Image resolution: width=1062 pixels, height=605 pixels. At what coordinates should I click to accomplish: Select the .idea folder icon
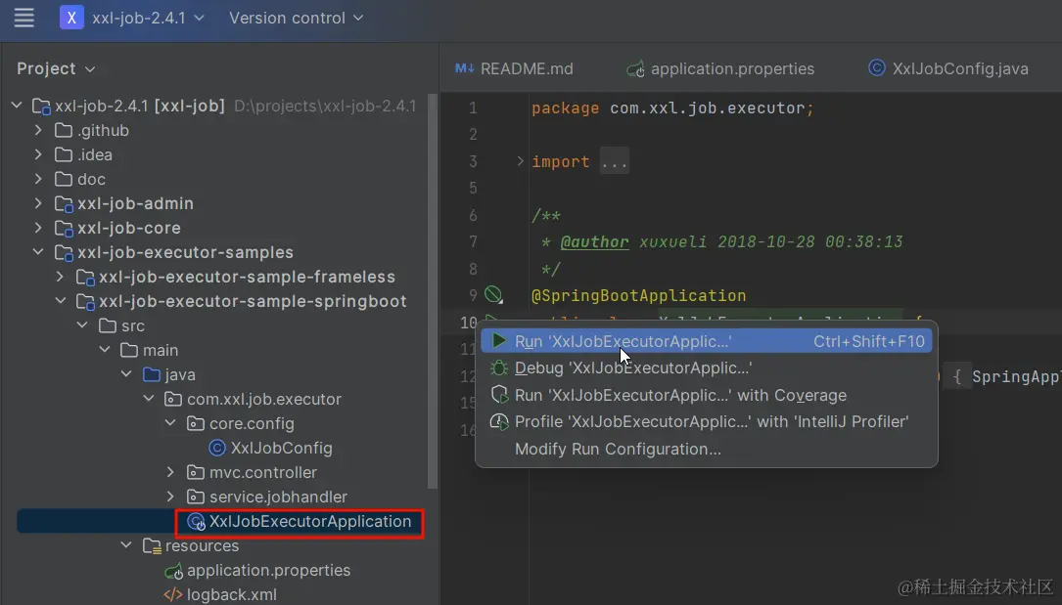coord(64,154)
